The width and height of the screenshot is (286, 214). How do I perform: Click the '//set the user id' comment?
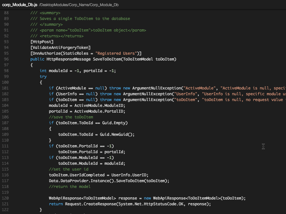(x=69, y=169)
